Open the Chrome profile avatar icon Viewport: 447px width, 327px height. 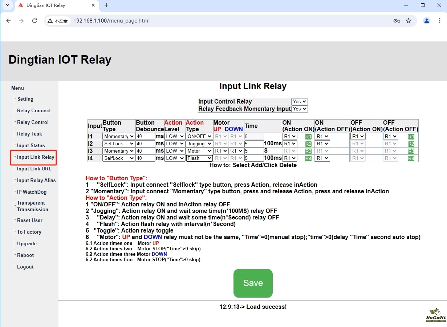(x=427, y=21)
